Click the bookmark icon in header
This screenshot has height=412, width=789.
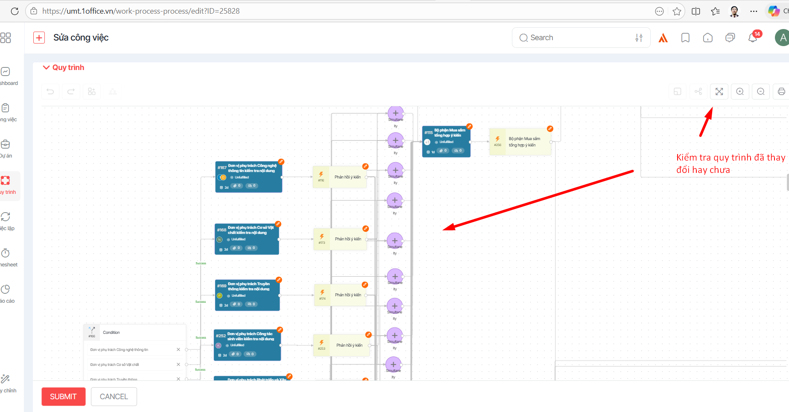click(x=685, y=38)
